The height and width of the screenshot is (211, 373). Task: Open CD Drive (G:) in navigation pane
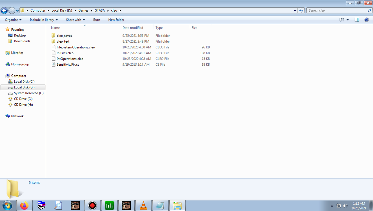[x=23, y=99]
